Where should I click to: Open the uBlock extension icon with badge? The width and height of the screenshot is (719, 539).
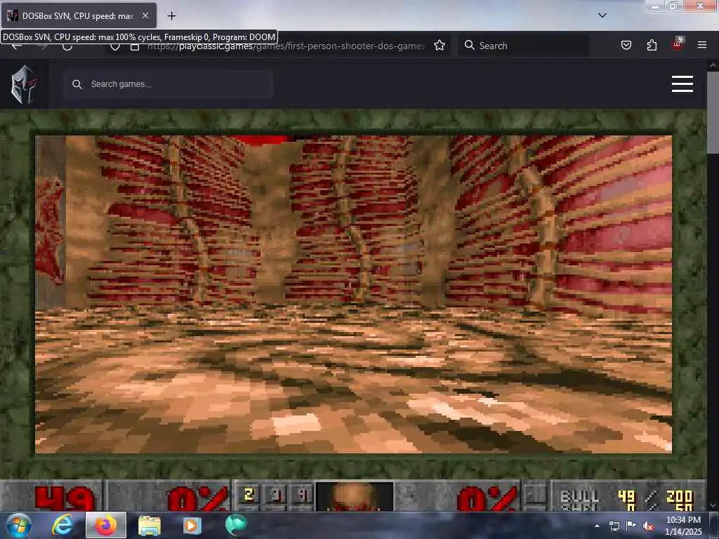[677, 44]
